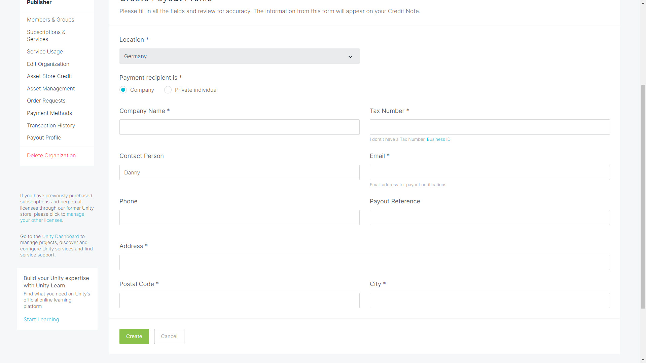The width and height of the screenshot is (646, 363).
Task: Click the Create payout profile button
Action: (134, 336)
